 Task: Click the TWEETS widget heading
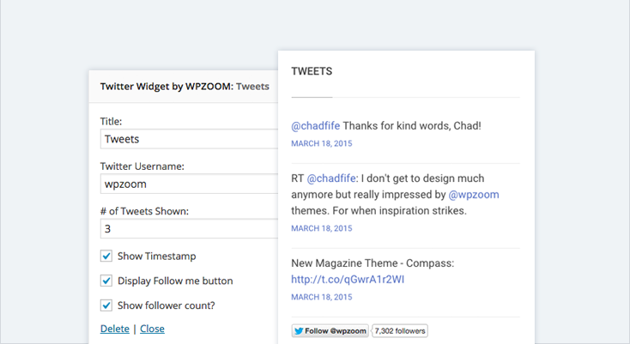[312, 71]
